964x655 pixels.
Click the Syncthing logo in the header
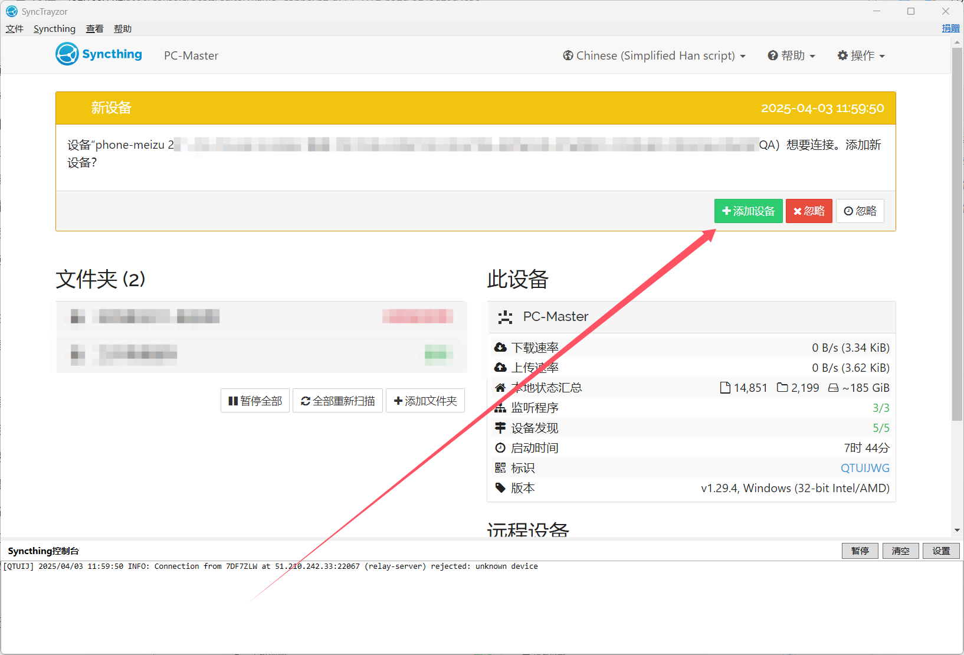coord(99,54)
